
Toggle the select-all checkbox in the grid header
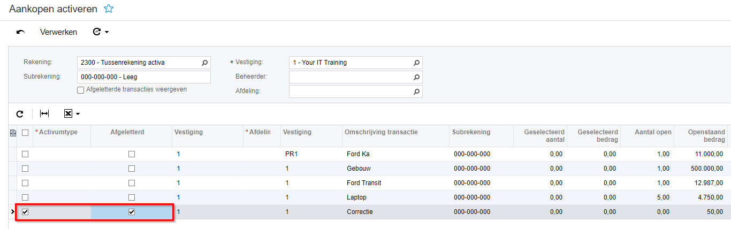25,133
